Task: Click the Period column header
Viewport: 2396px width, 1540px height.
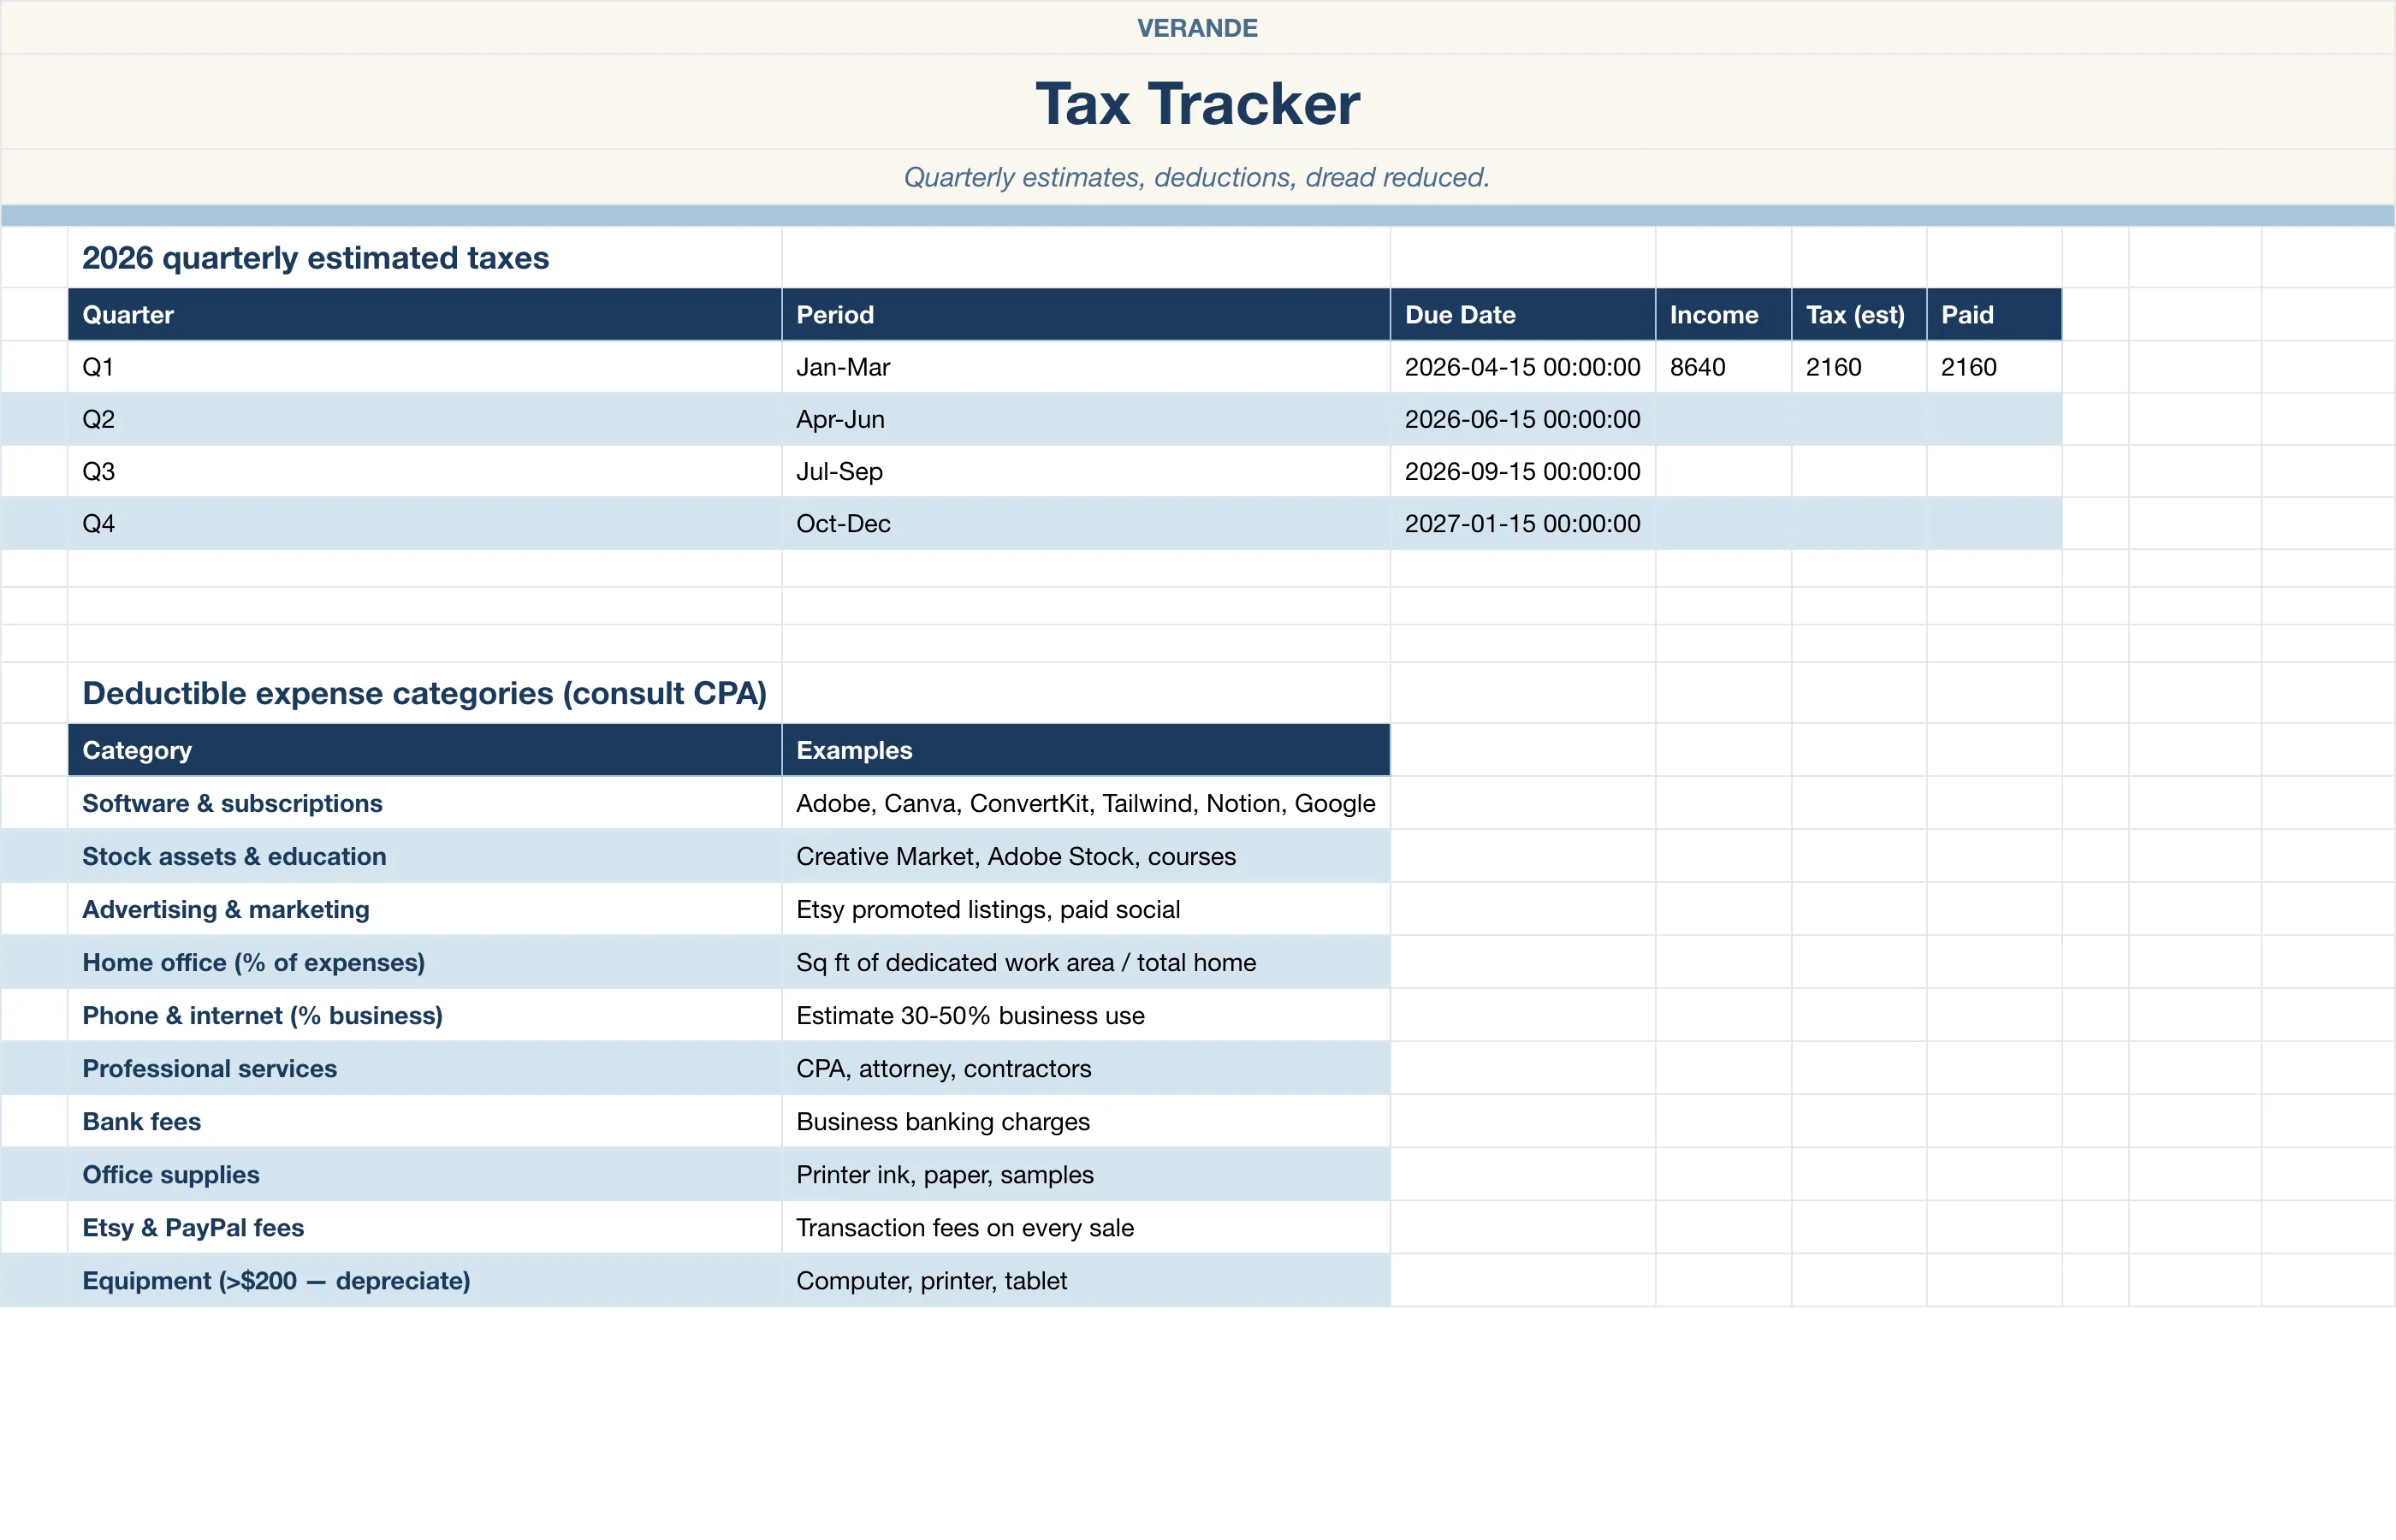Action: 1086,315
